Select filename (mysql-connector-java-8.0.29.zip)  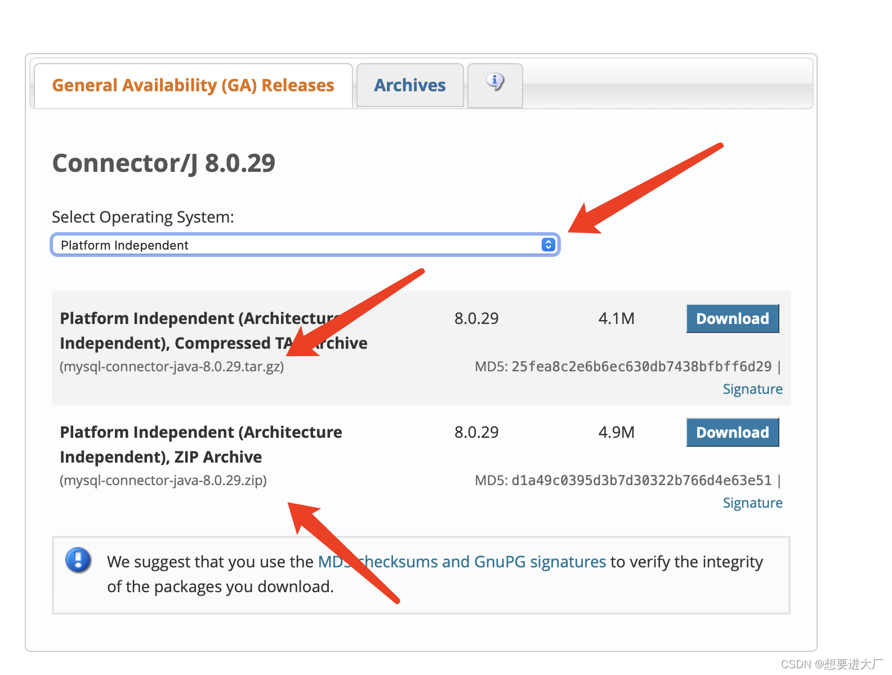click(163, 481)
